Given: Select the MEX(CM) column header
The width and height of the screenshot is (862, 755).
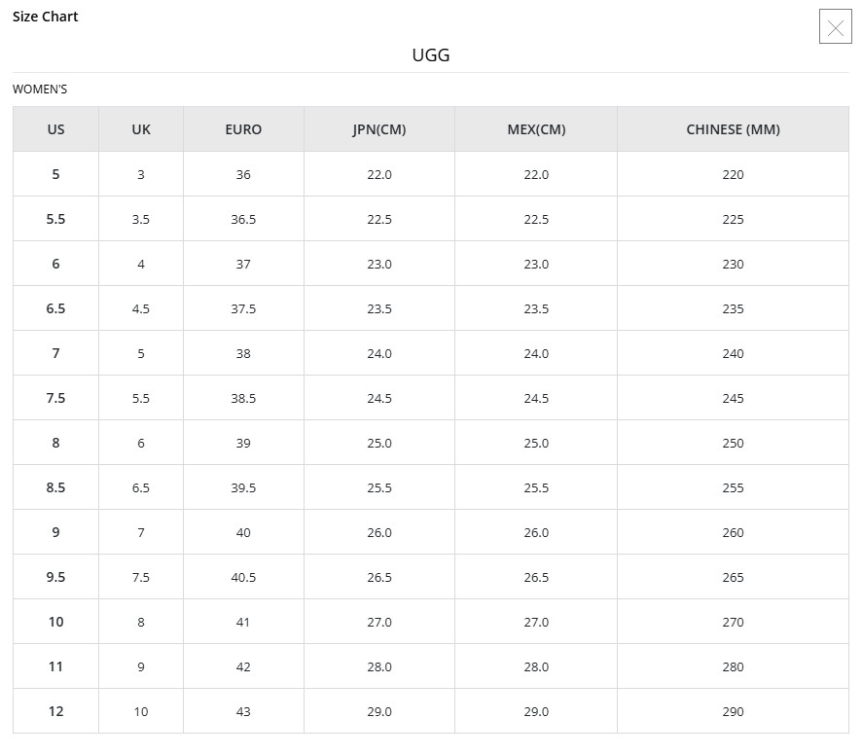Looking at the screenshot, I should click(536, 129).
